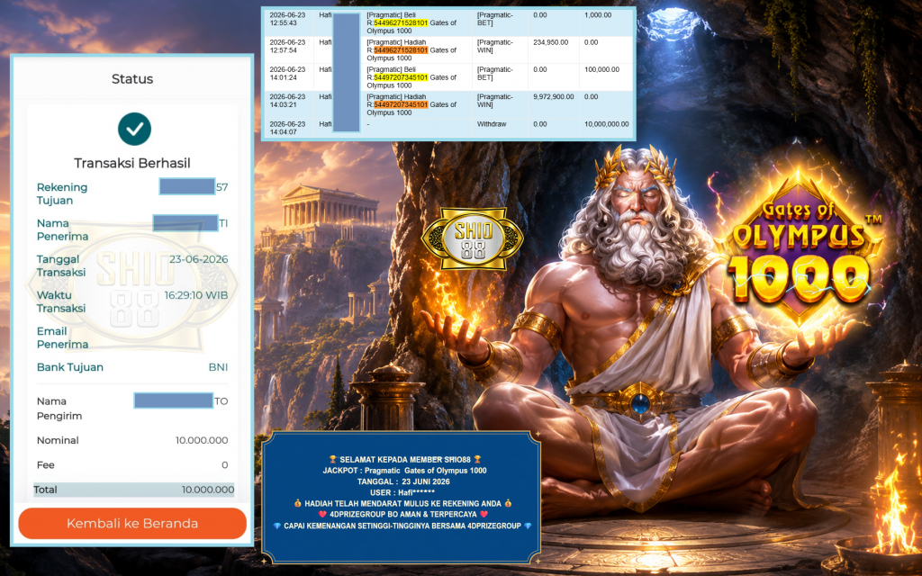Screen dimensions: 922x576
Task: Select the Transaksi Berhasil heading
Action: click(132, 163)
